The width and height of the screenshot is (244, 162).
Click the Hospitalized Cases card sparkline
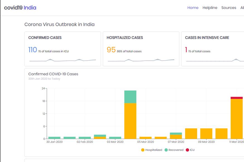pos(141,60)
